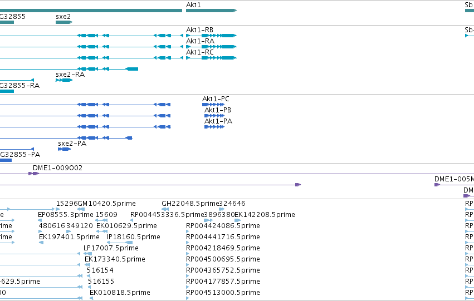Click the EK173340.5prime EST label
The image size is (474, 301).
click(115, 259)
